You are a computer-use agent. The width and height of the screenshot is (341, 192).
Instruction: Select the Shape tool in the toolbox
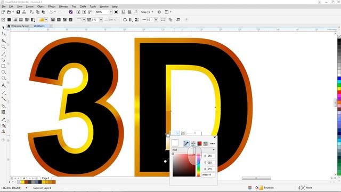[x=4, y=34]
